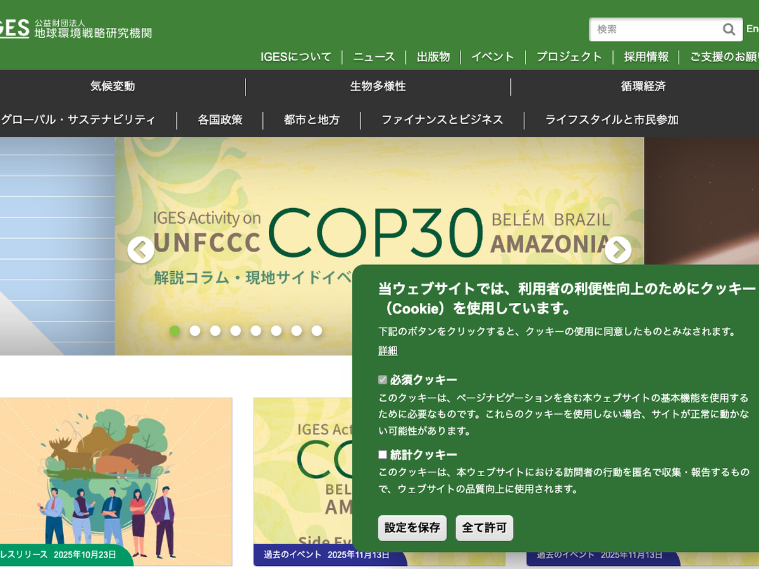Advance to next carousel slide arrow

click(x=617, y=250)
